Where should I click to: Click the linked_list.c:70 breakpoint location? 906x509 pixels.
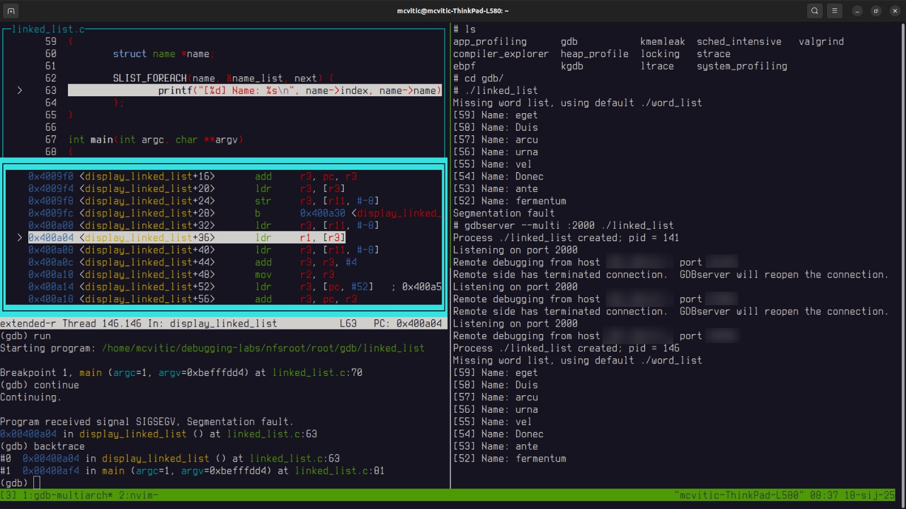(x=317, y=373)
